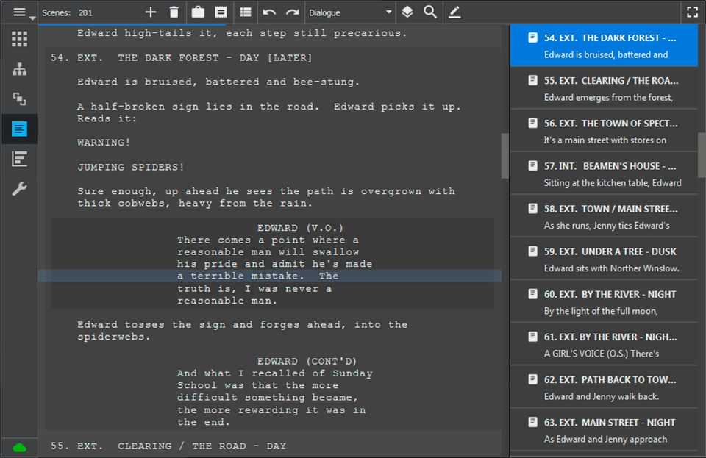The image size is (706, 458).
Task: Click the layers stack icon
Action: (x=407, y=12)
